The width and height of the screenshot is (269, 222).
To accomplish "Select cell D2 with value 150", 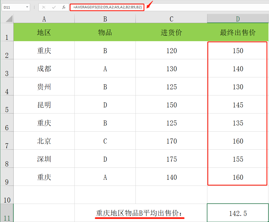I will pos(238,50).
